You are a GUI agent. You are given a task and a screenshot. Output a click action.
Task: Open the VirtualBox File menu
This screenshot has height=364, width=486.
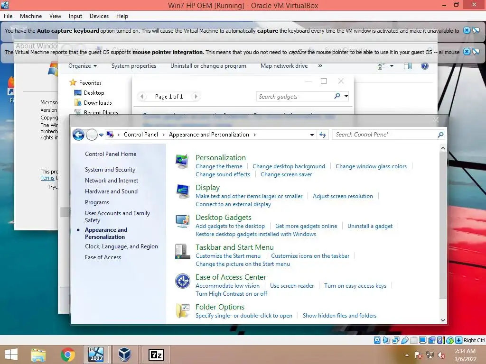click(x=8, y=16)
